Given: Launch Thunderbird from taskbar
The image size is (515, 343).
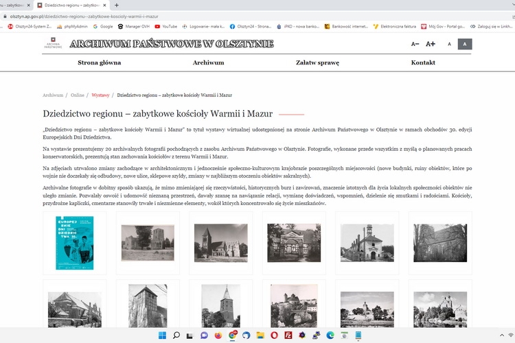Looking at the screenshot, I should coord(247,335).
